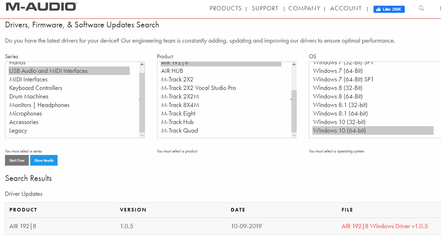Select AIR HUB in Product list

(172, 71)
